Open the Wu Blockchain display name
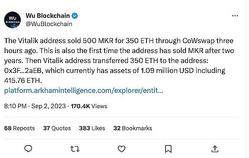Screen dimensions: 249x158 pyautogui.click(x=48, y=15)
